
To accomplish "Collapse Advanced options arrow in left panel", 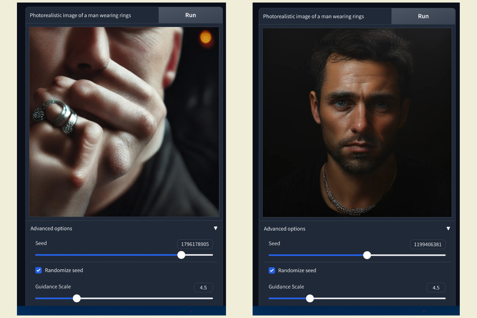I will tap(216, 228).
